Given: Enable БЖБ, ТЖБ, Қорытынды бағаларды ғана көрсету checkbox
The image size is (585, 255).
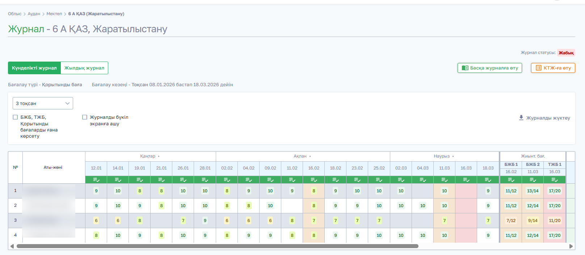Looking at the screenshot, I should (x=15, y=117).
